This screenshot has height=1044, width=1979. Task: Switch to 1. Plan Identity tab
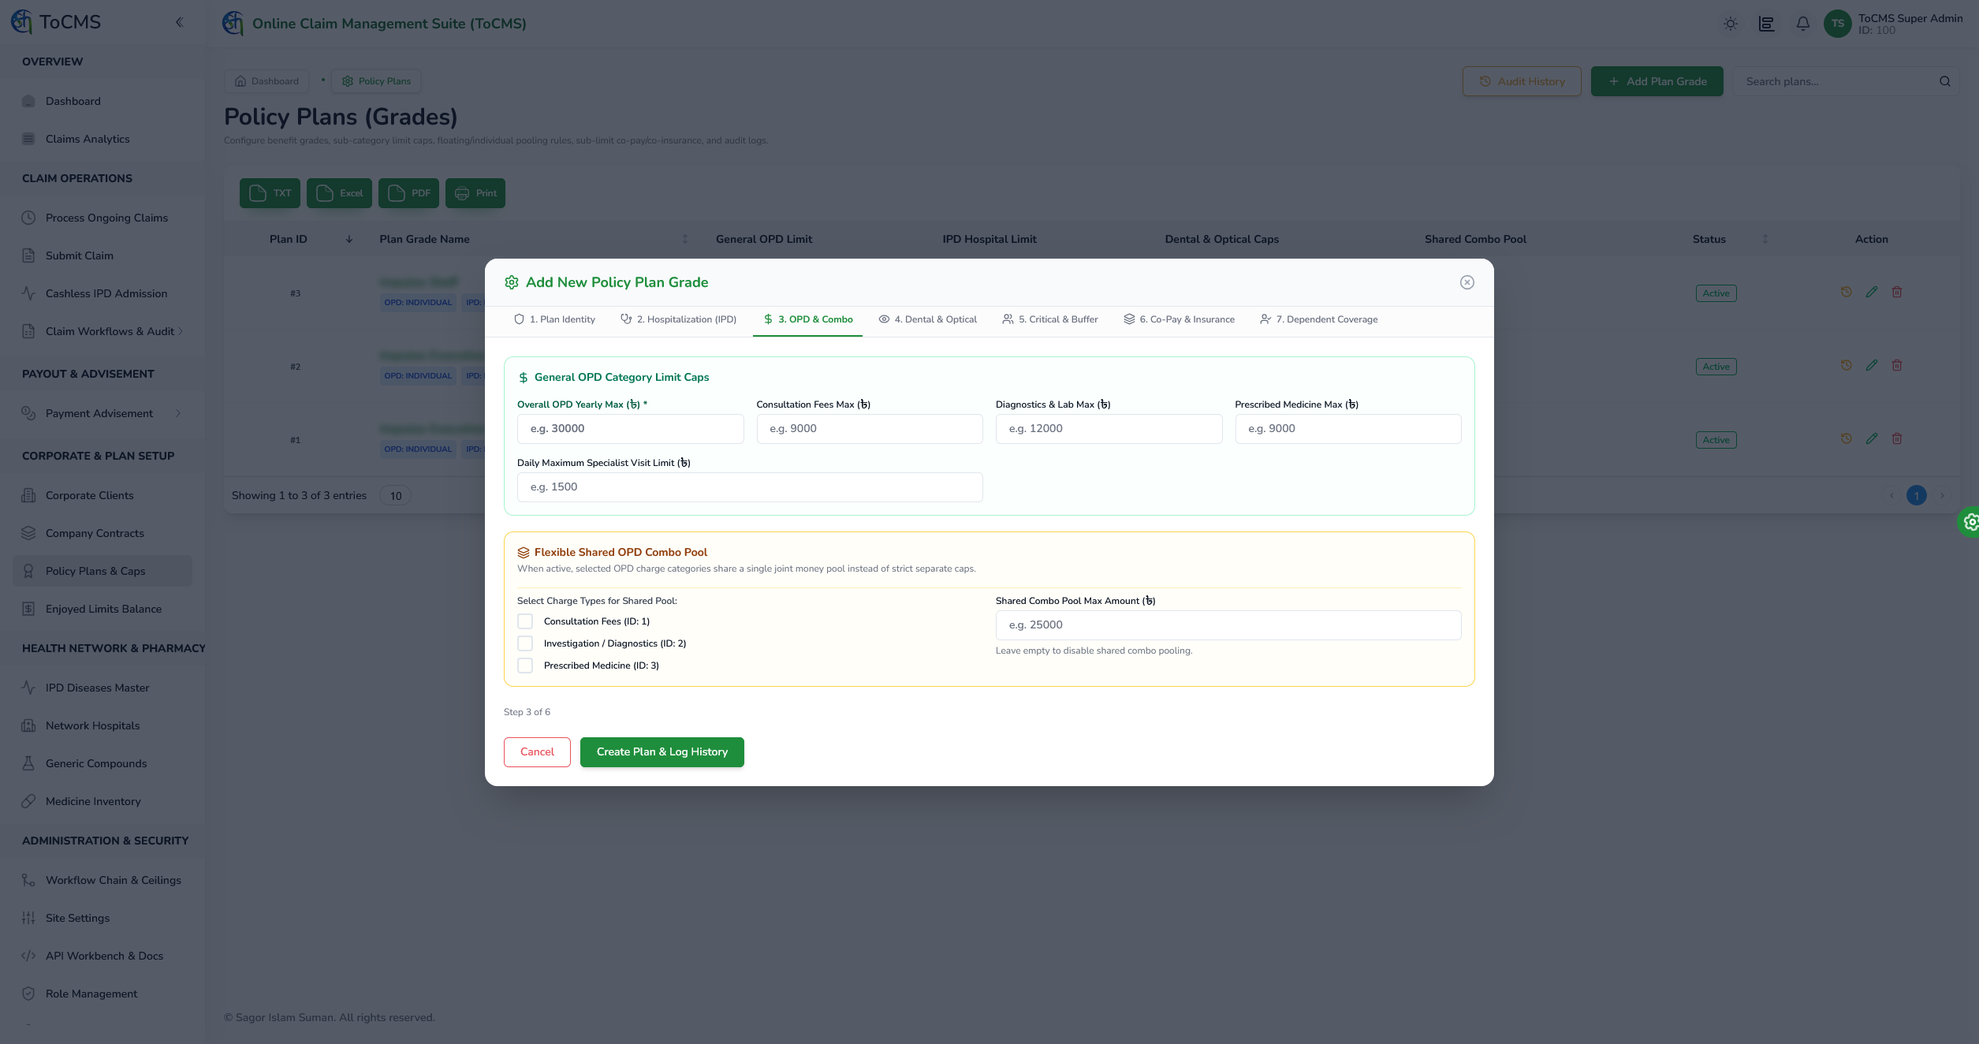[554, 319]
